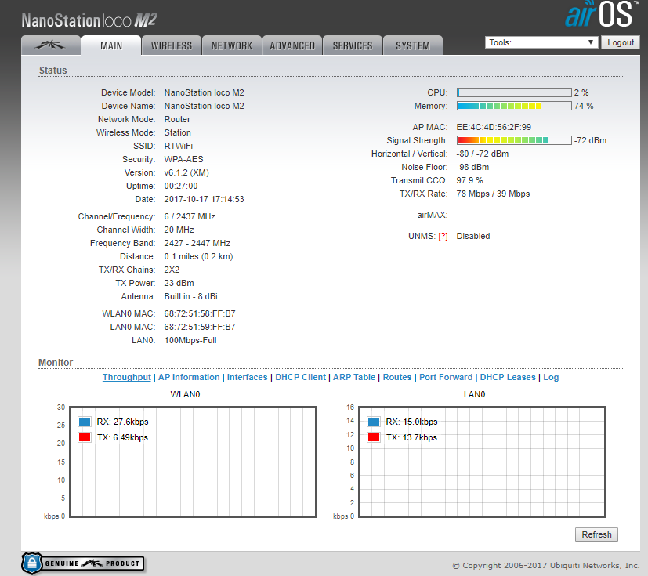Open the Log link
648x576 pixels.
[x=551, y=377]
